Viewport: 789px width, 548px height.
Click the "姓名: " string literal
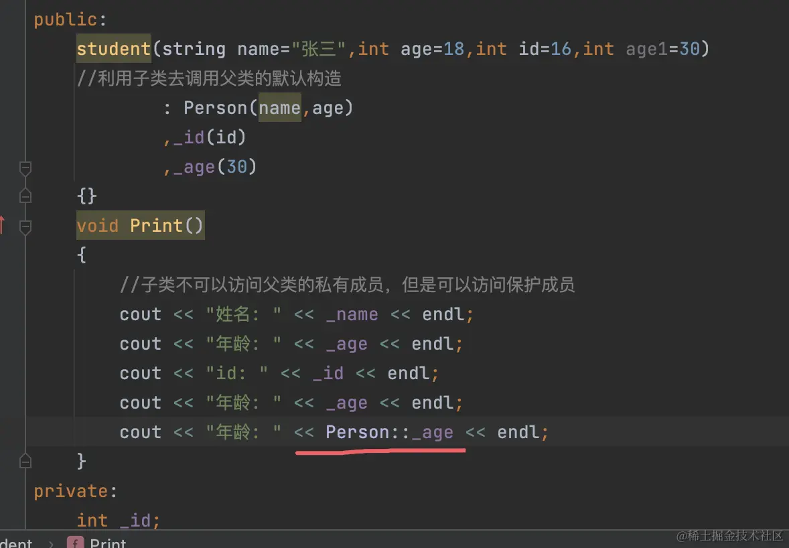coord(244,314)
